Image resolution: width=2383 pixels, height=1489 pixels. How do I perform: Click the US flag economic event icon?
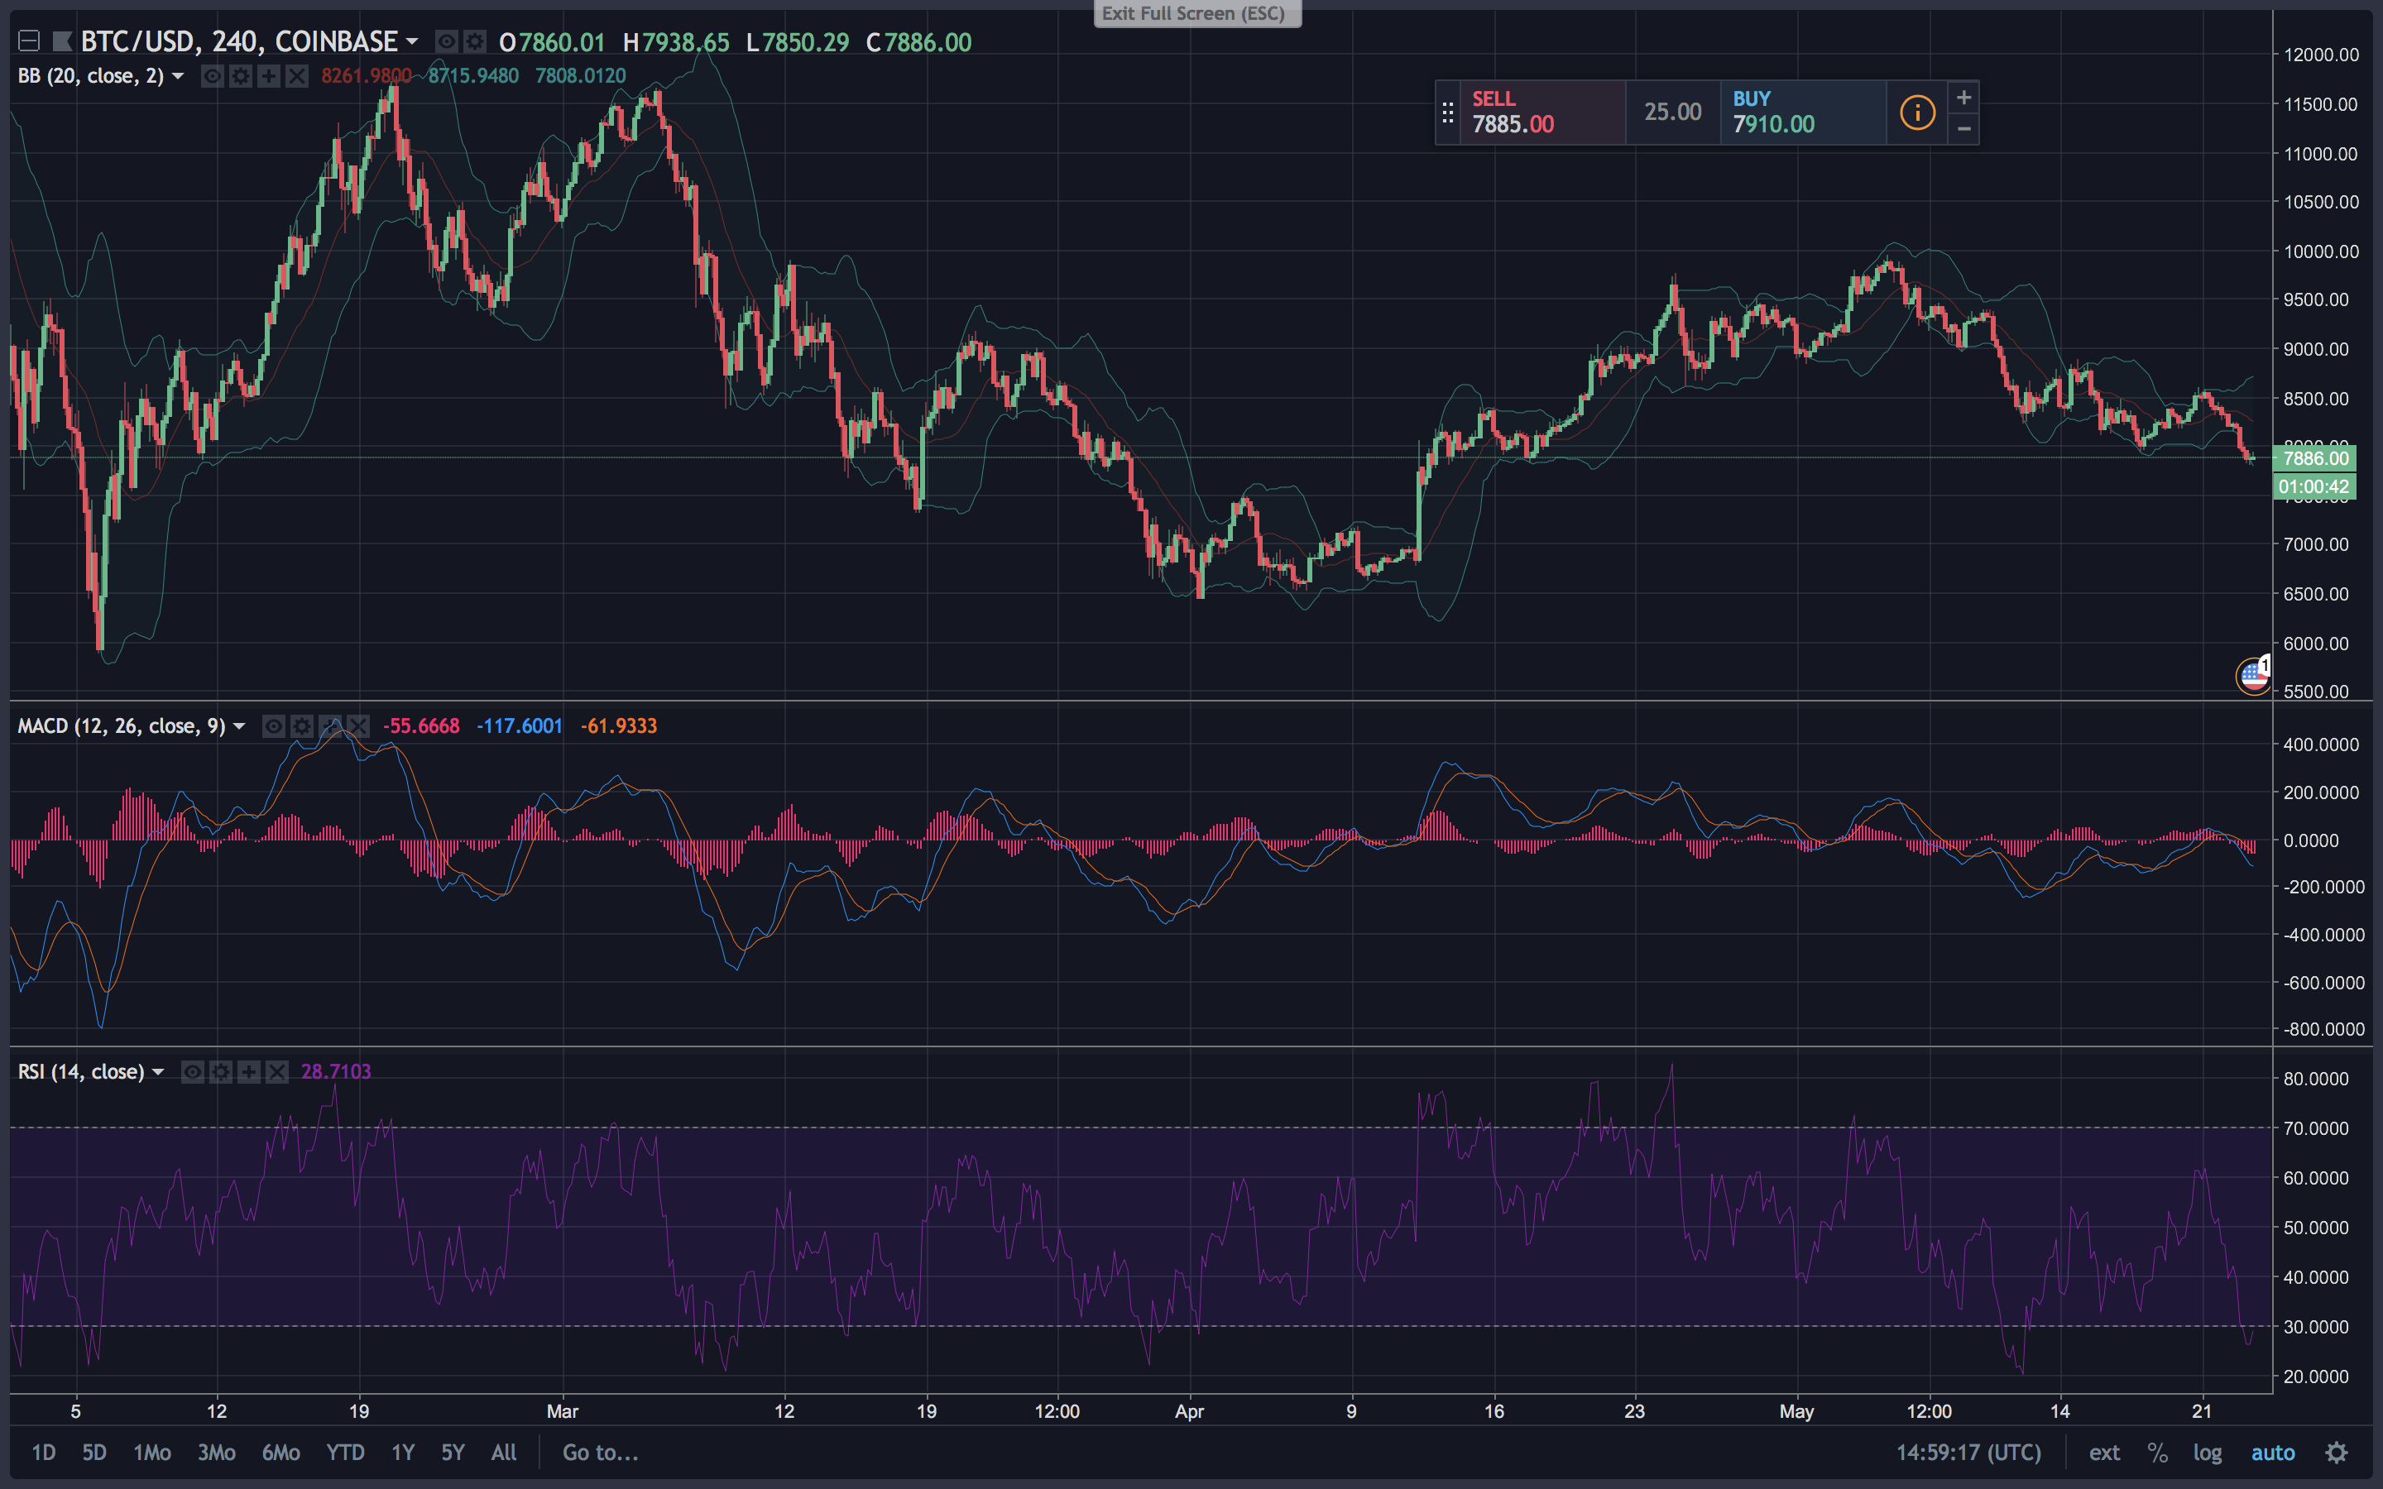point(2253,677)
